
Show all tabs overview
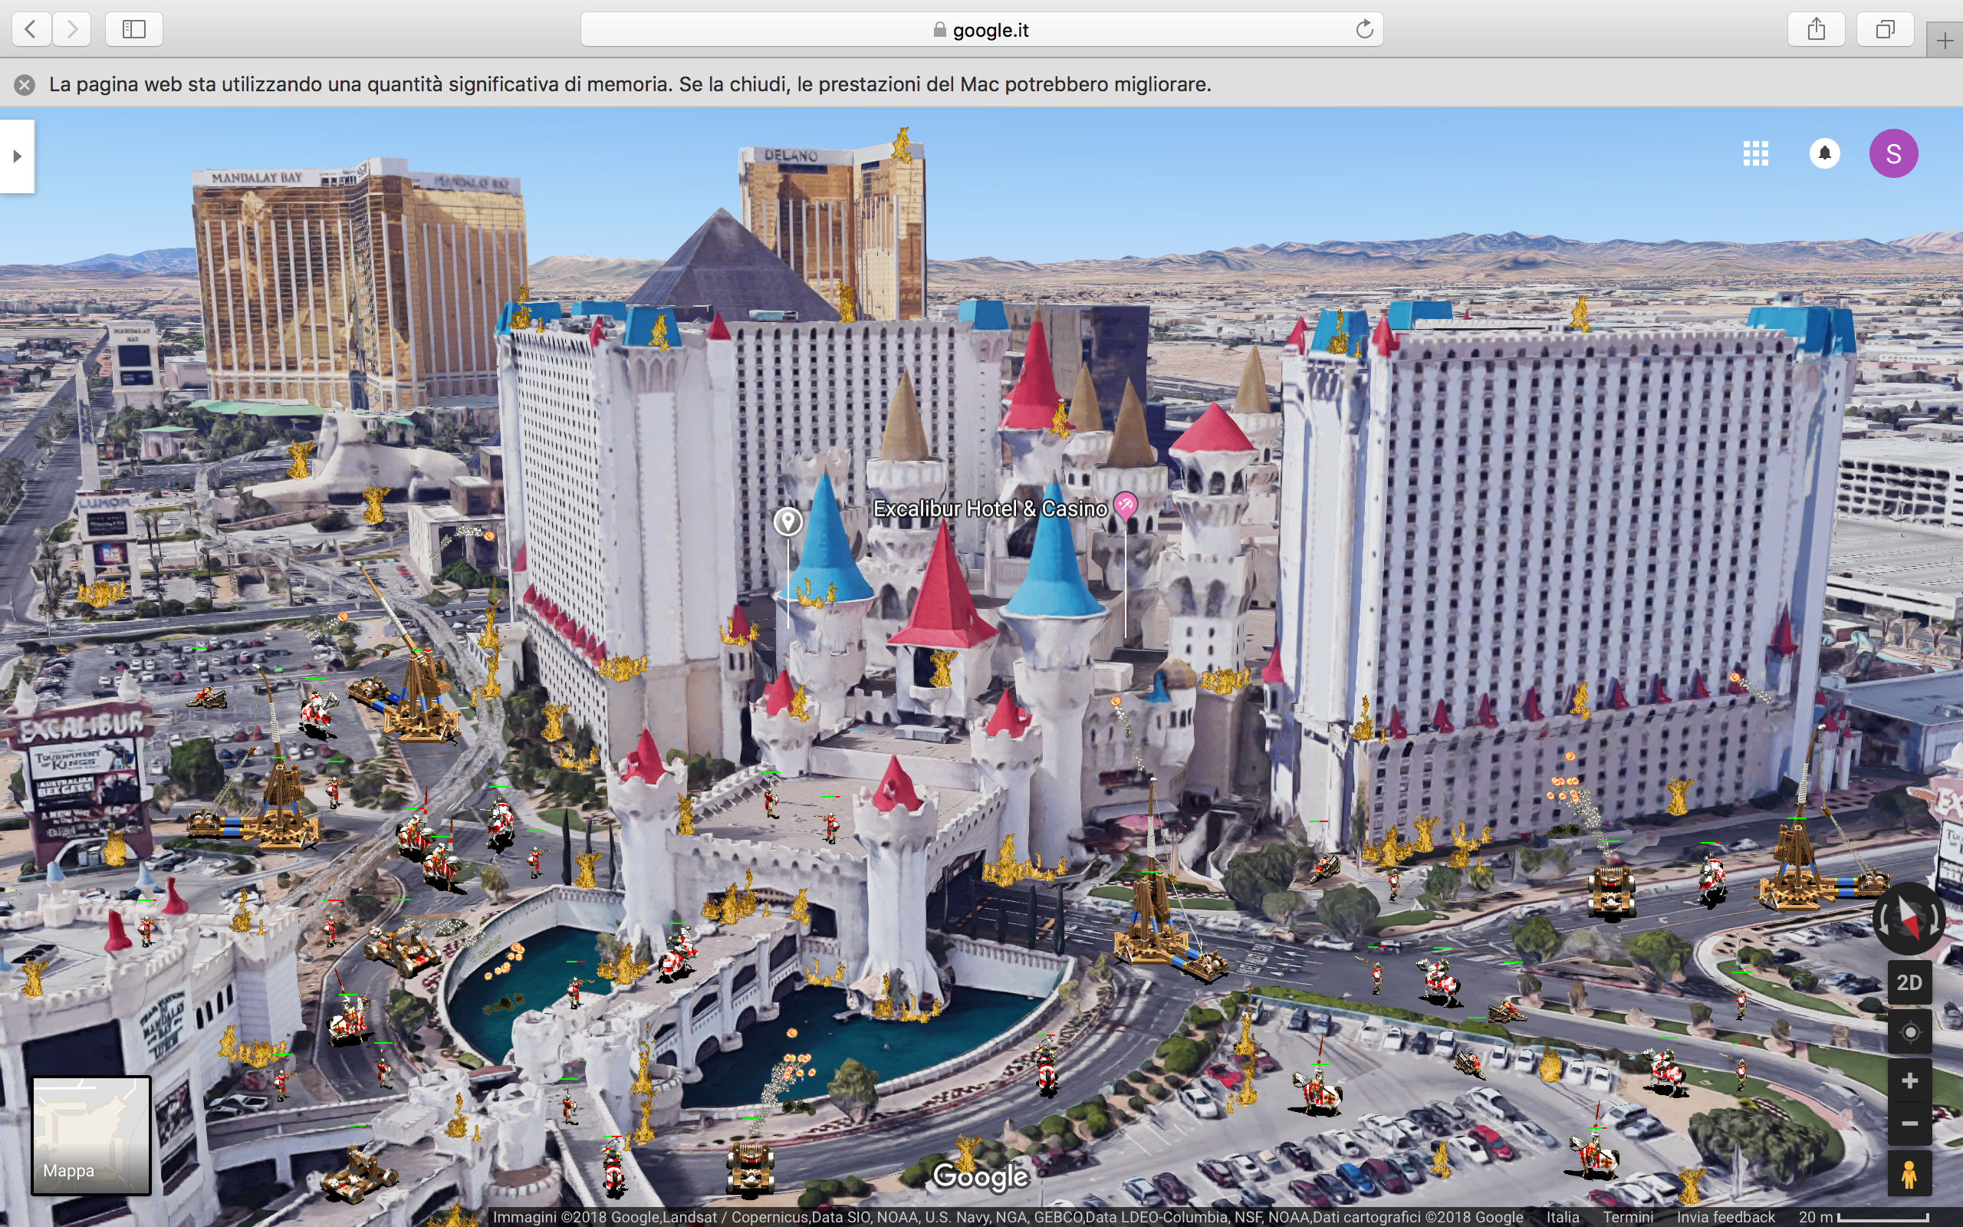tap(1885, 29)
